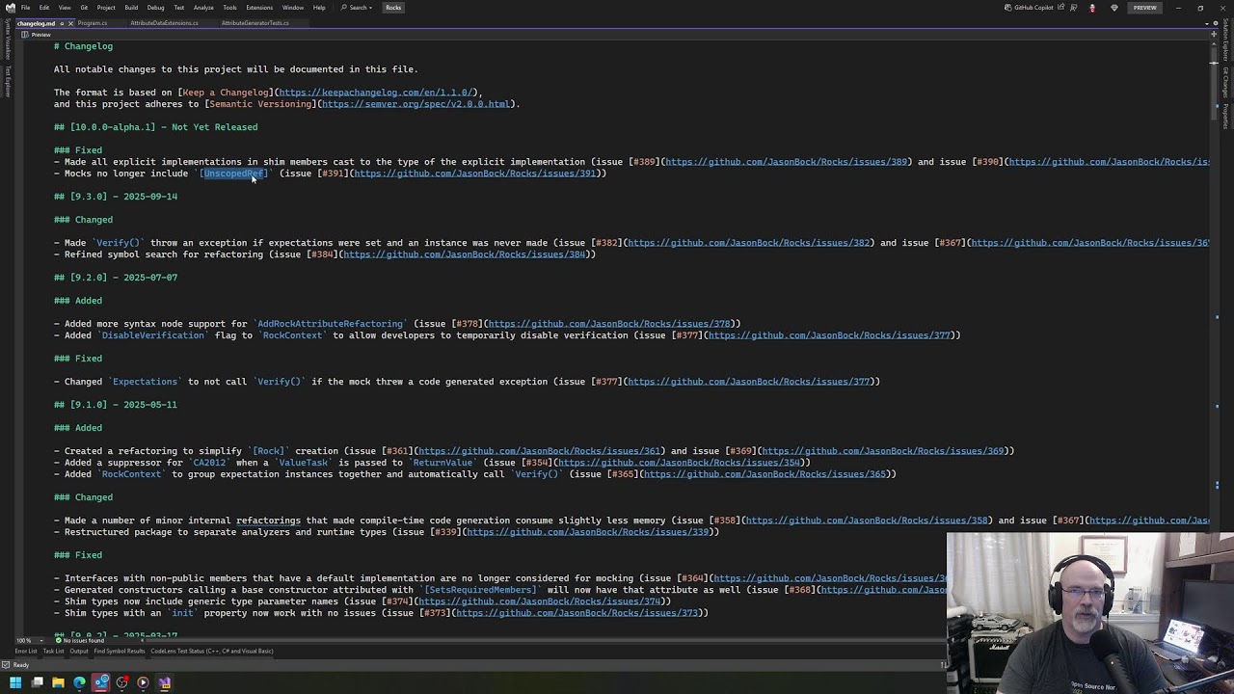Open the File menu
This screenshot has height=694, width=1234.
25,8
